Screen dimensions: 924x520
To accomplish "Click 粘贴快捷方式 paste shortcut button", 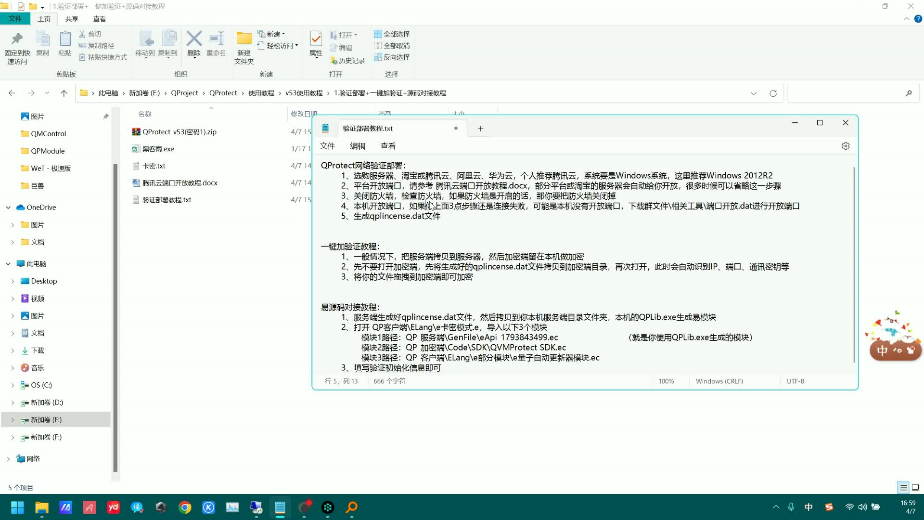I will (103, 57).
